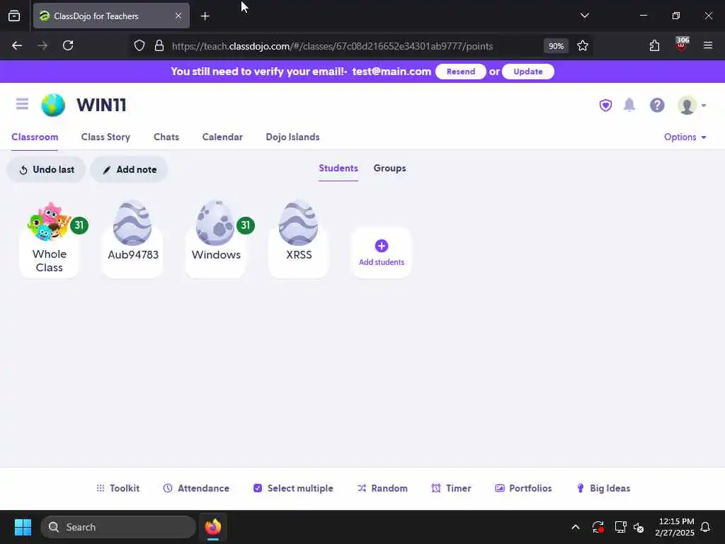Click the sync tray icon with red dot
Image resolution: width=725 pixels, height=544 pixels.
tap(598, 527)
